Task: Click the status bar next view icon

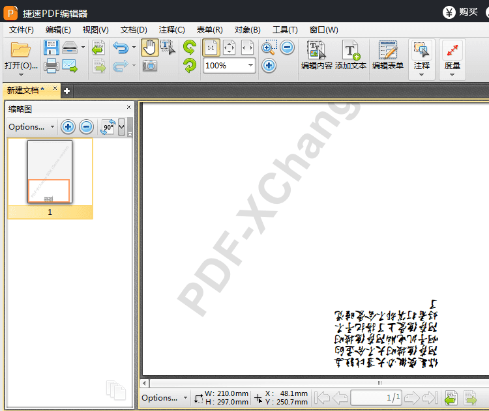Action: (x=470, y=398)
